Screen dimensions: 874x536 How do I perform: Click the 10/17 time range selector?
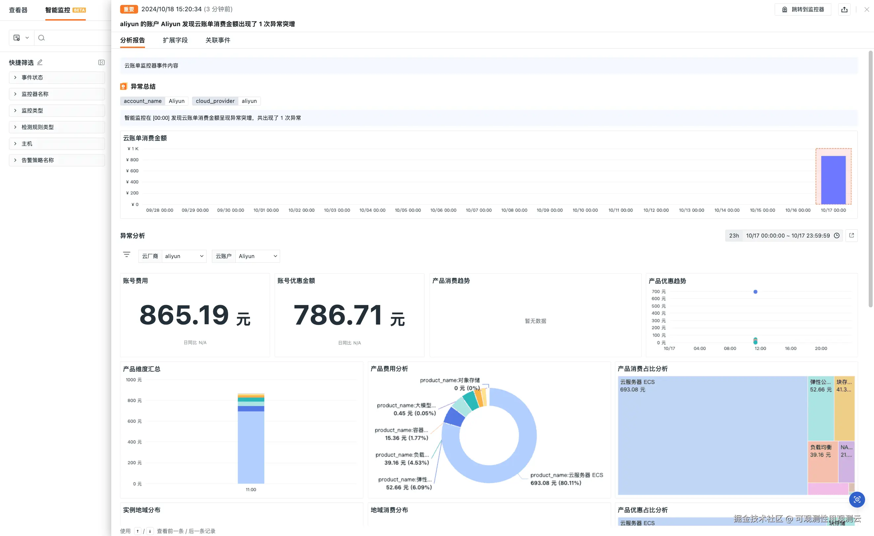click(788, 235)
